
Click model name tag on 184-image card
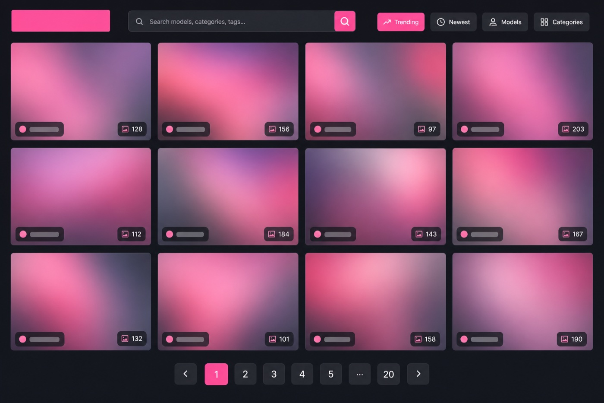click(186, 234)
